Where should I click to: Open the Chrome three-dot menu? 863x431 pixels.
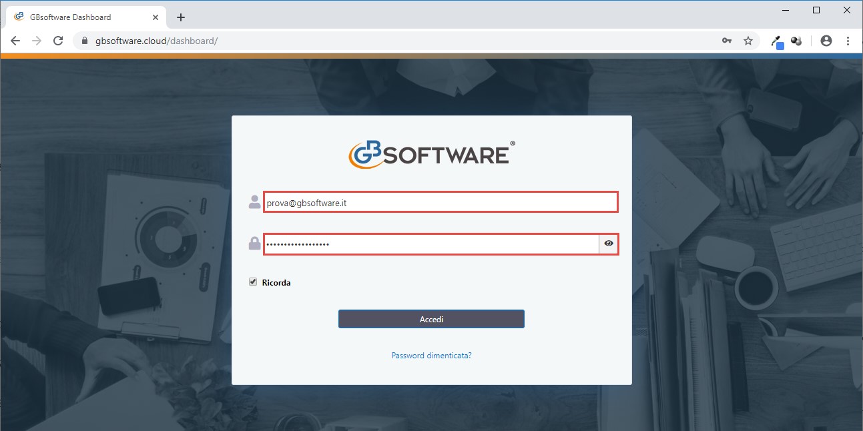[848, 41]
